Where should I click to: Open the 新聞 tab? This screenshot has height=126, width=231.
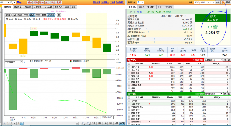(159, 7)
